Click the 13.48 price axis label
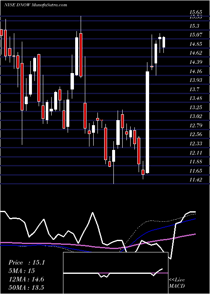Screen dimensions: 210x294 point(196,98)
